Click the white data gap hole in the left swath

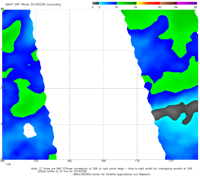(x=29, y=130)
